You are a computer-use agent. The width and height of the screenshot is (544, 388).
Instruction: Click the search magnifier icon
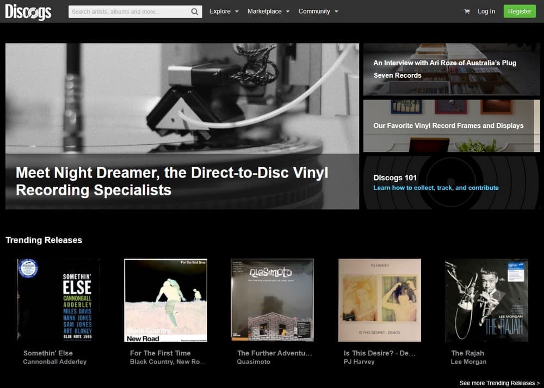(x=195, y=12)
